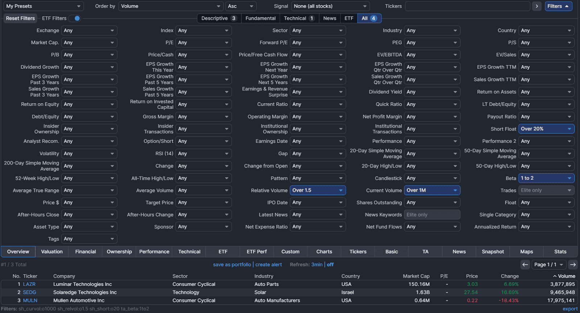Open the Signal dropdown
Screen dimensions: 580x313
[x=330, y=6]
